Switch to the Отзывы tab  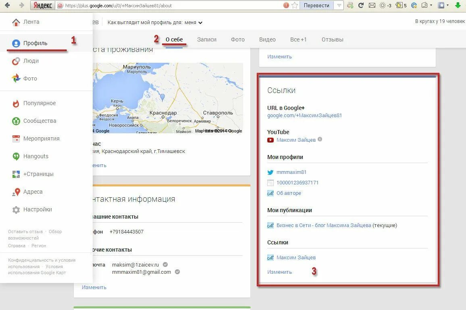click(x=333, y=39)
